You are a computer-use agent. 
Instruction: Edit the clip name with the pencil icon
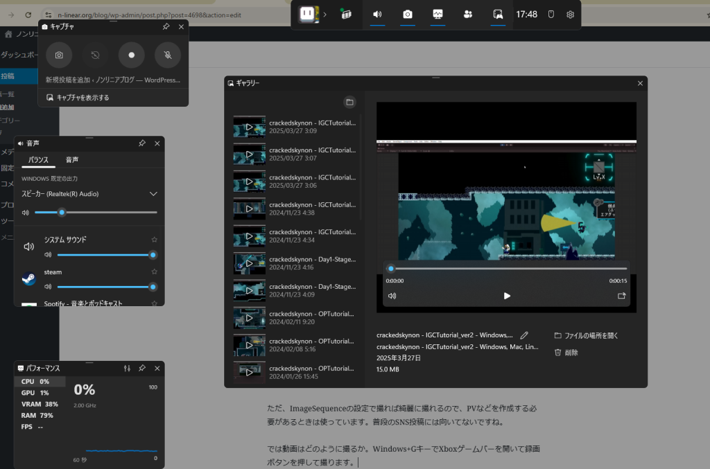coord(524,335)
